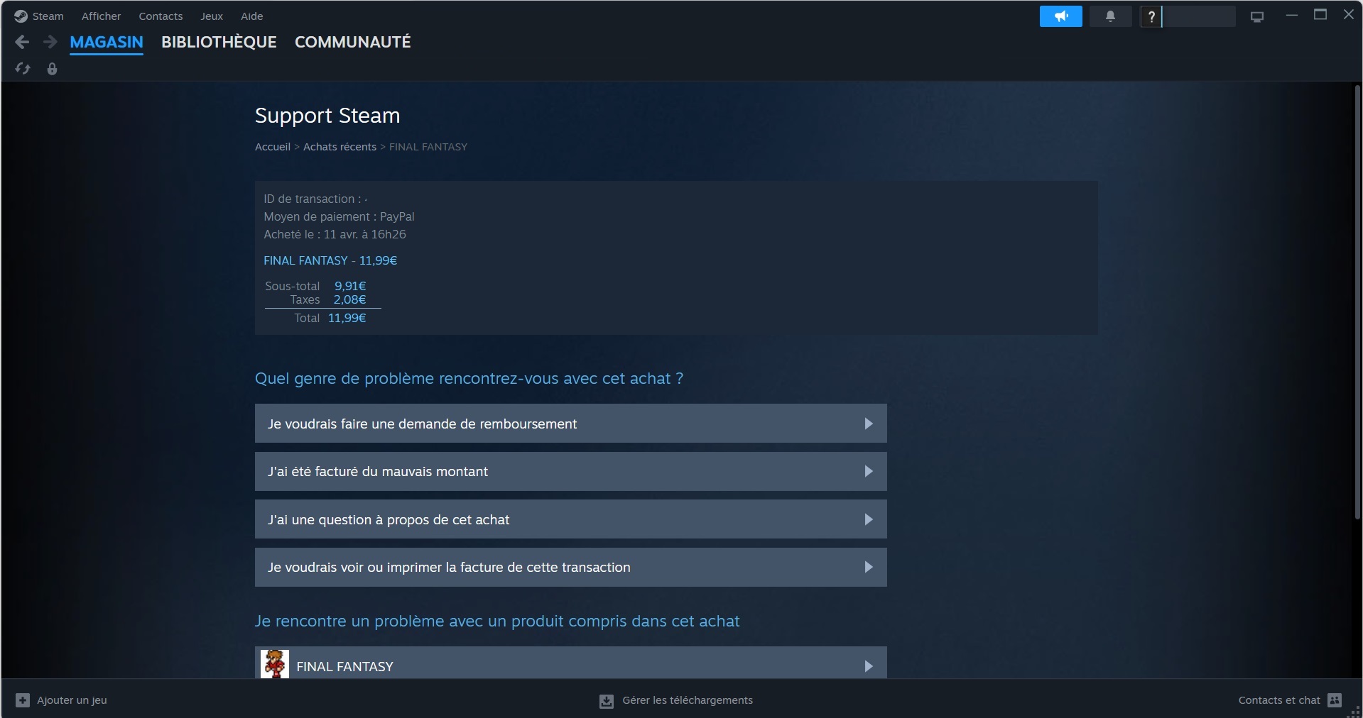Click the vertical page scrollbar
The image size is (1363, 718).
[1358, 304]
